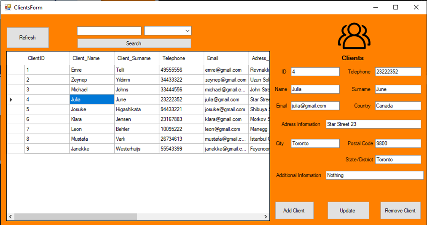This screenshot has height=225, width=427.
Task: Click the Country field containing Canada
Action: 398,106
